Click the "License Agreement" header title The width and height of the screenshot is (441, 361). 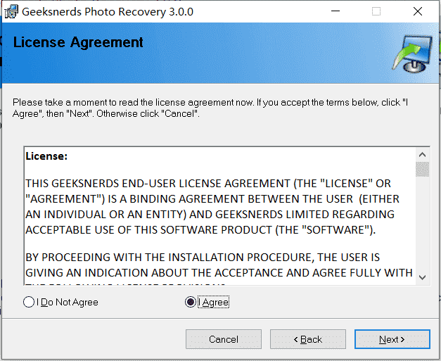pyautogui.click(x=78, y=42)
